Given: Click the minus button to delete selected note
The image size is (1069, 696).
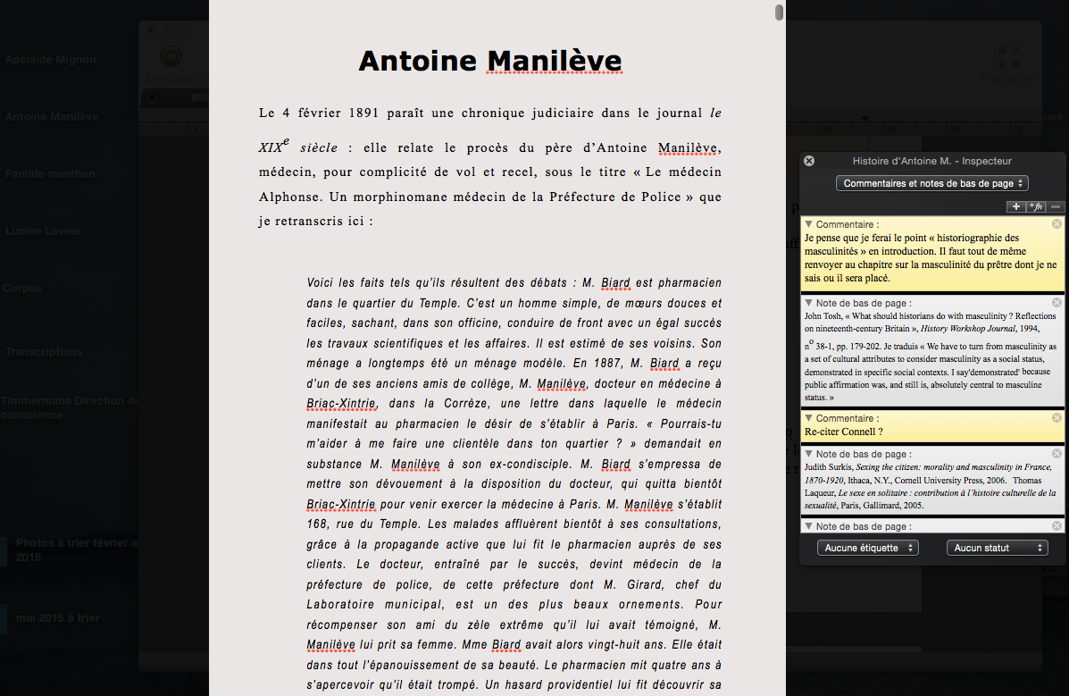Looking at the screenshot, I should pyautogui.click(x=1056, y=206).
